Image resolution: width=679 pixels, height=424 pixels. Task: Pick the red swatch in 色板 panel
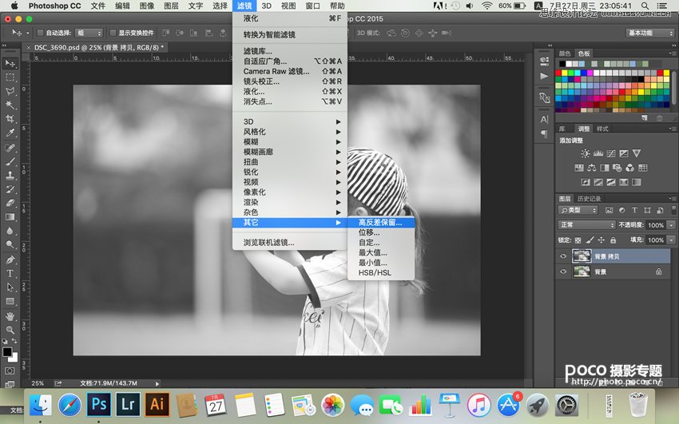point(558,73)
